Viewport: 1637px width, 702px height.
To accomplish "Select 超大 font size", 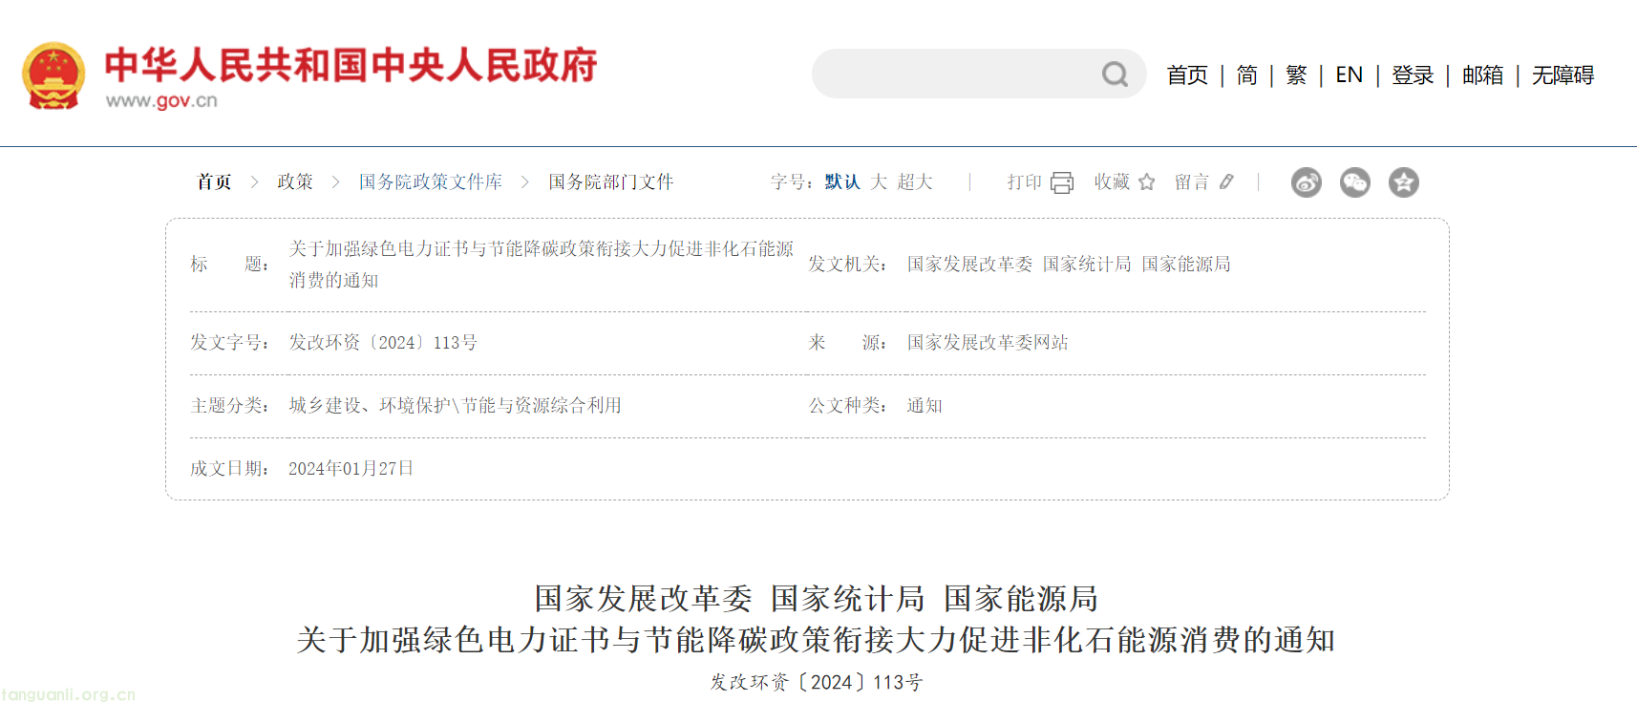I will (x=915, y=181).
